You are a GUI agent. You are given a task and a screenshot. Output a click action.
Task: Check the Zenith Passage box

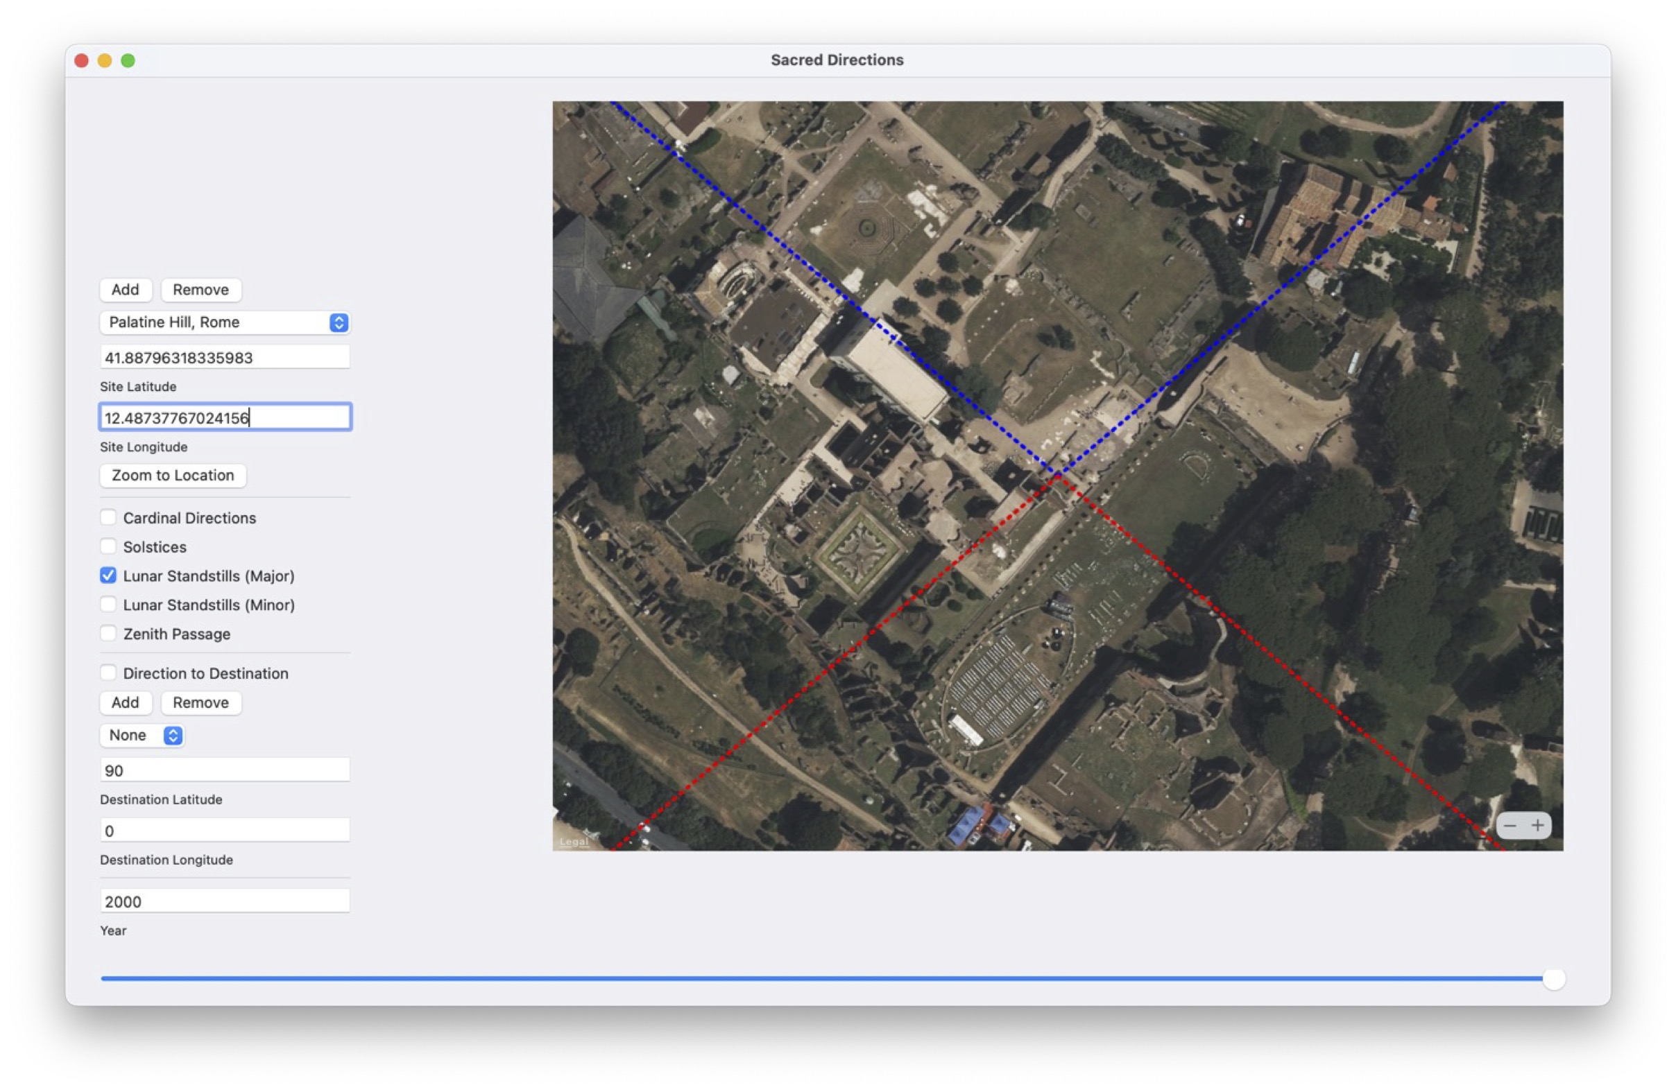(x=108, y=633)
